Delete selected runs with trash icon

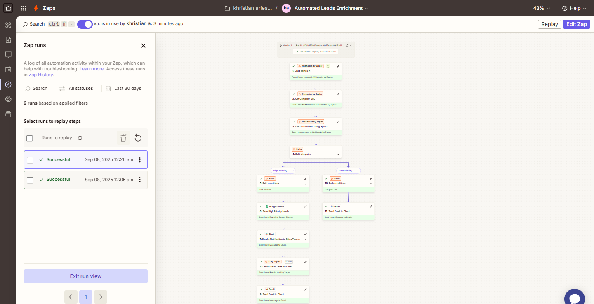coord(123,138)
